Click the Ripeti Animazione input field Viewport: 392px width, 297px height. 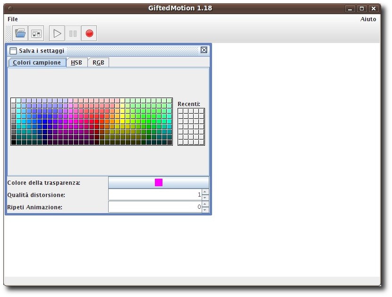click(155, 207)
